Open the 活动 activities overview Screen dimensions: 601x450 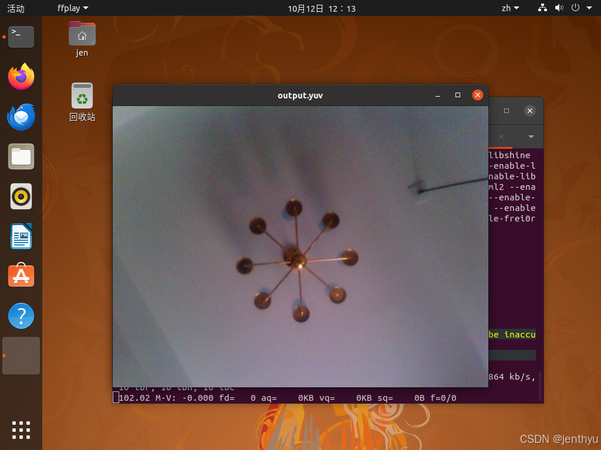coord(16,8)
